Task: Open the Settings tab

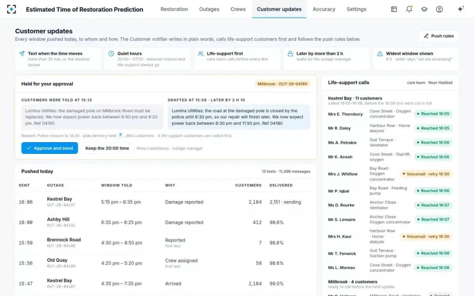Action: click(x=356, y=9)
